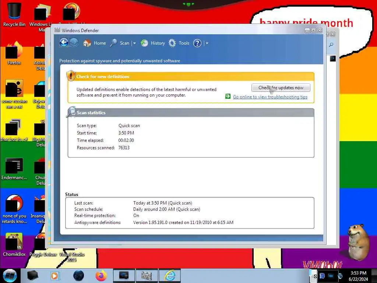Open the Tools gear icon
The height and width of the screenshot is (283, 377).
tap(172, 43)
